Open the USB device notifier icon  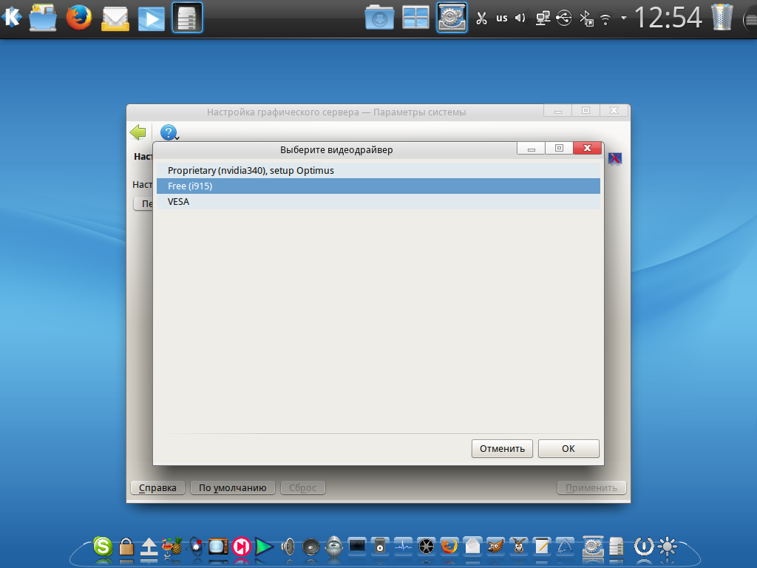tap(564, 18)
